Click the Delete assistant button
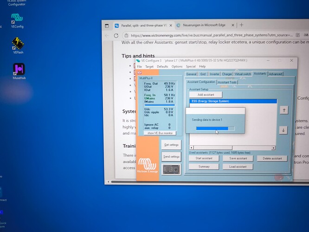Image resolution: width=309 pixels, height=232 pixels. (x=272, y=159)
